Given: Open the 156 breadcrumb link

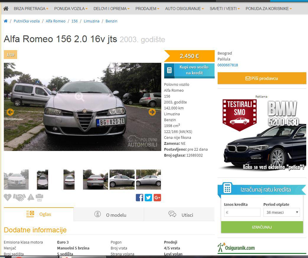Looking at the screenshot, I should point(74,21).
